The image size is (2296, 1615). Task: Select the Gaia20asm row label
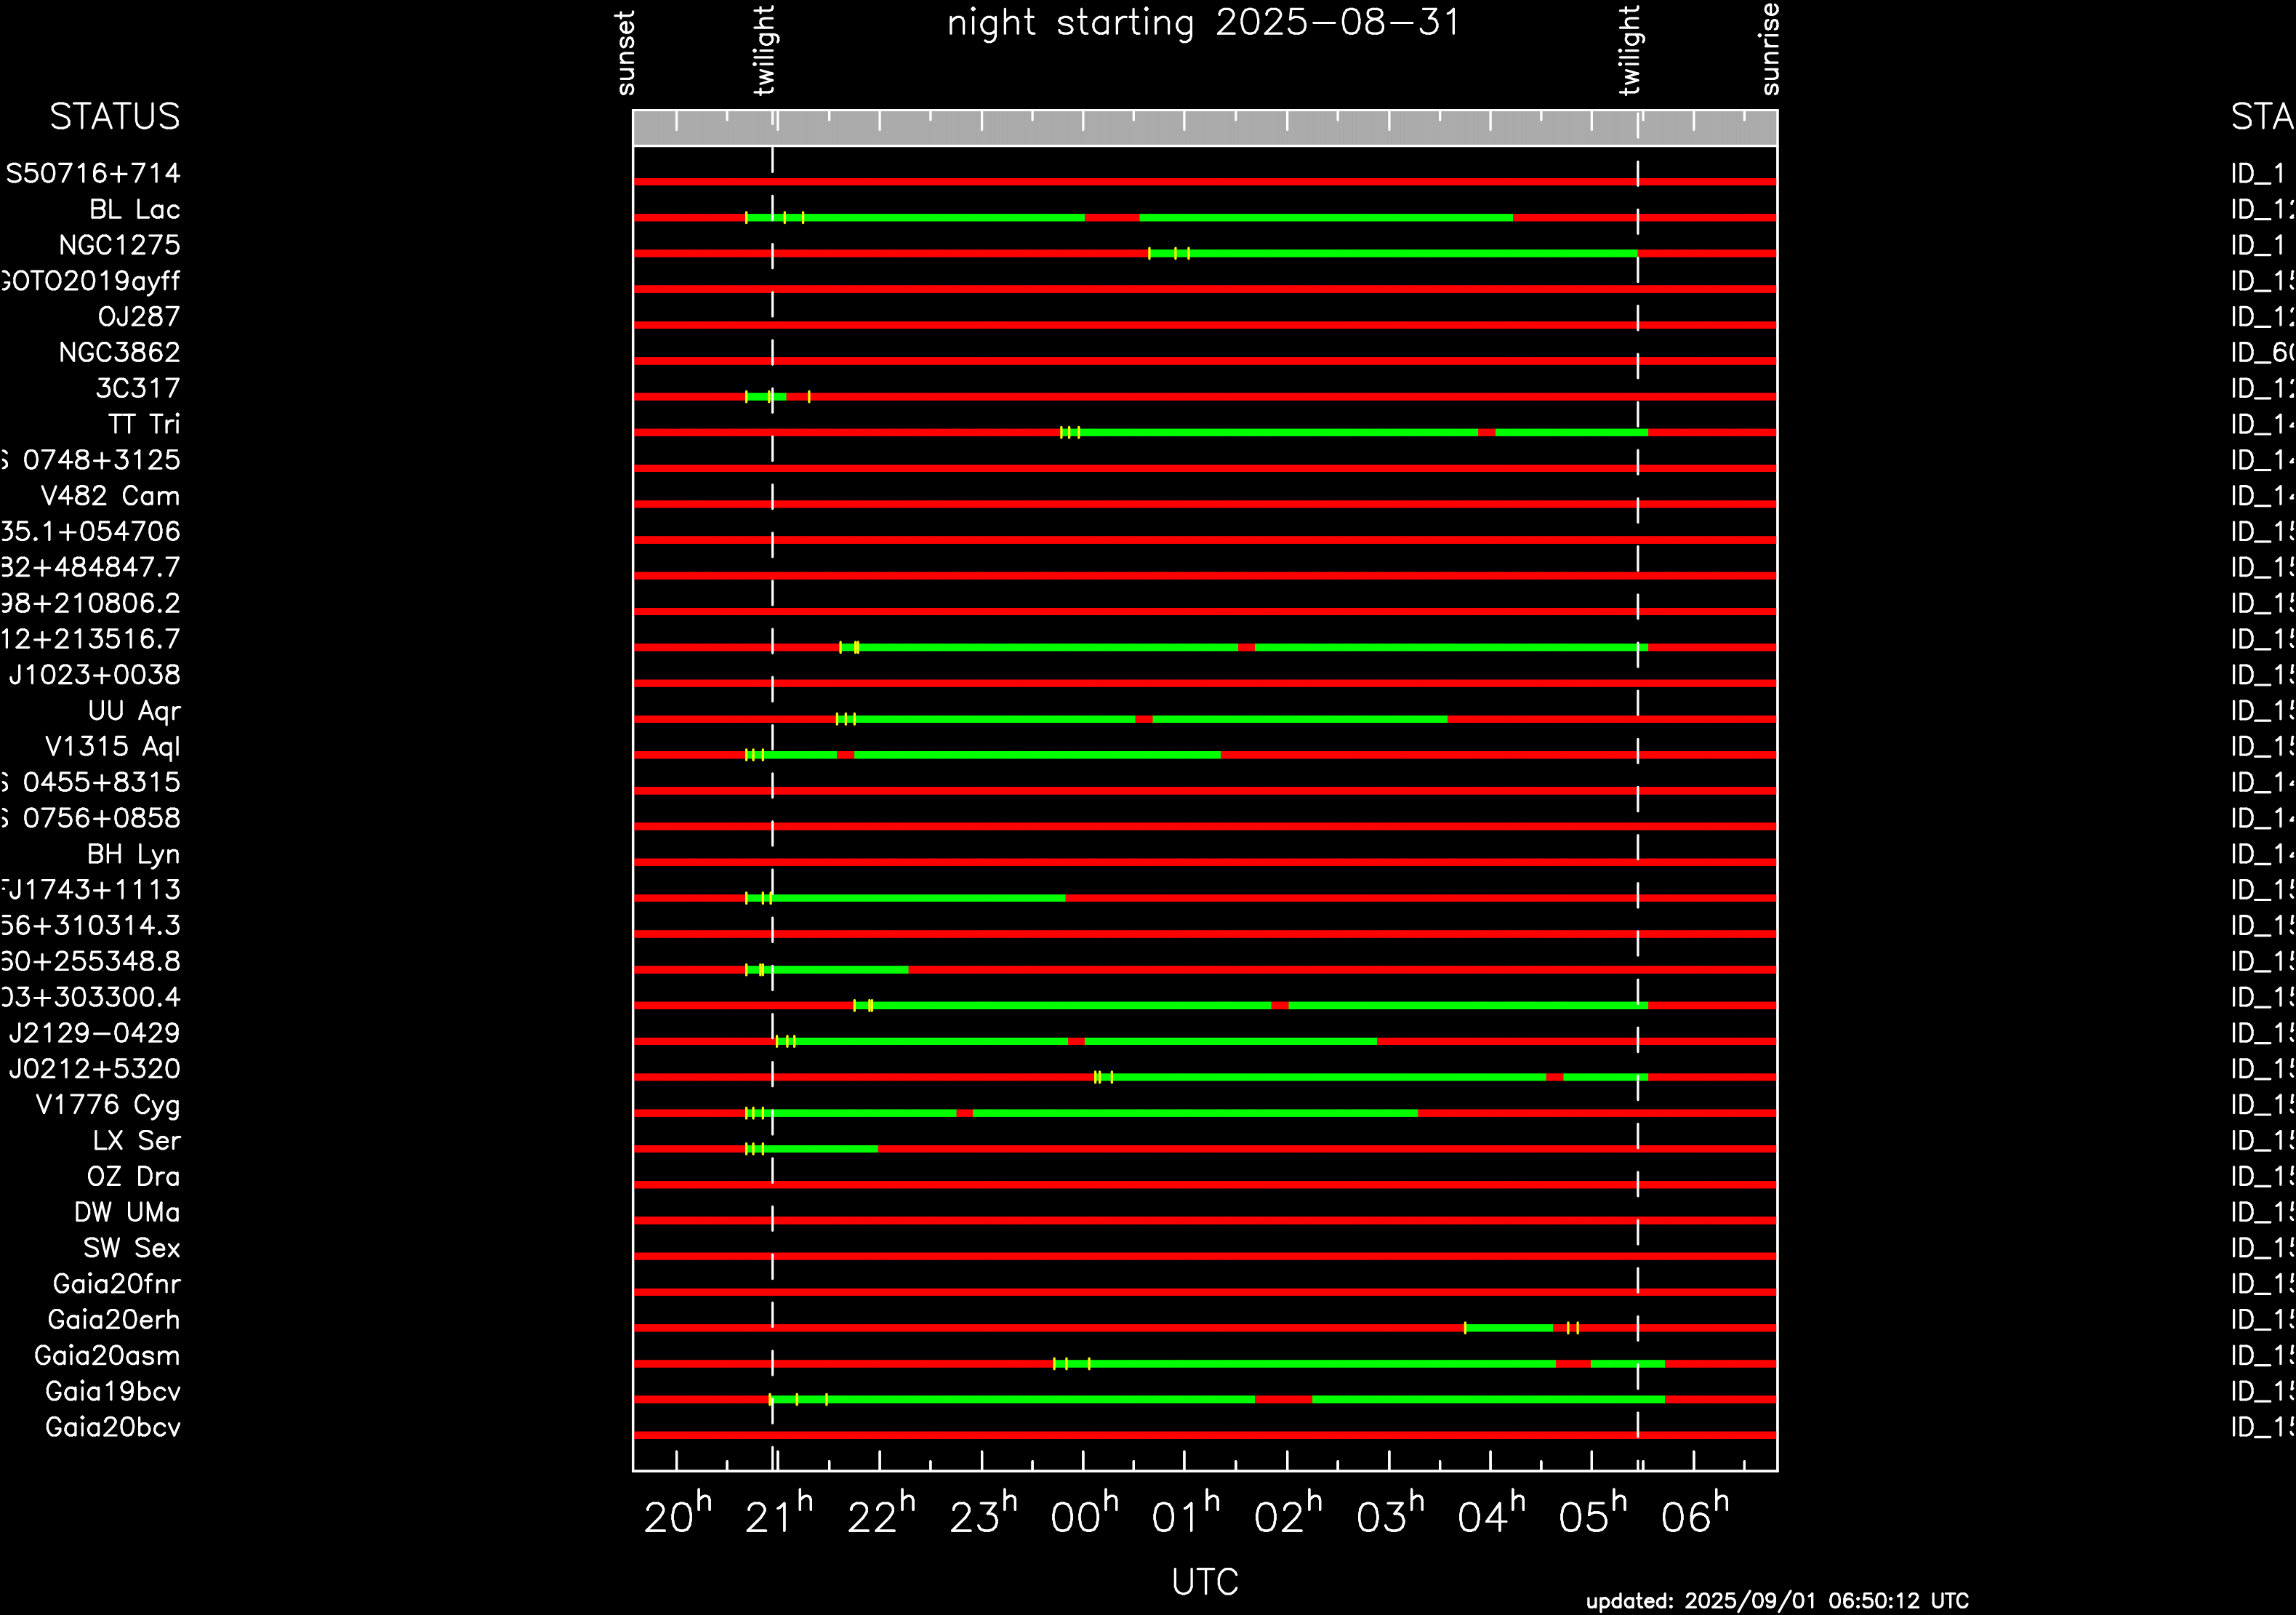(x=107, y=1356)
